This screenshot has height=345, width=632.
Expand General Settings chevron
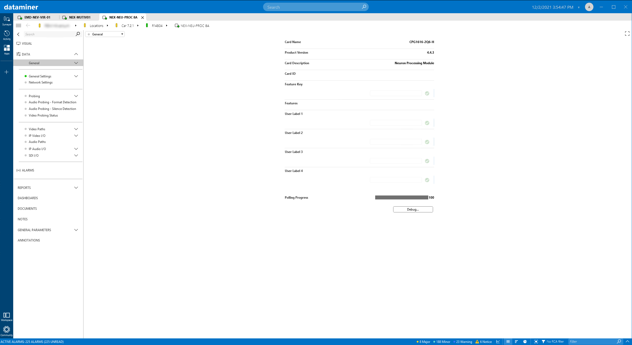click(x=76, y=76)
